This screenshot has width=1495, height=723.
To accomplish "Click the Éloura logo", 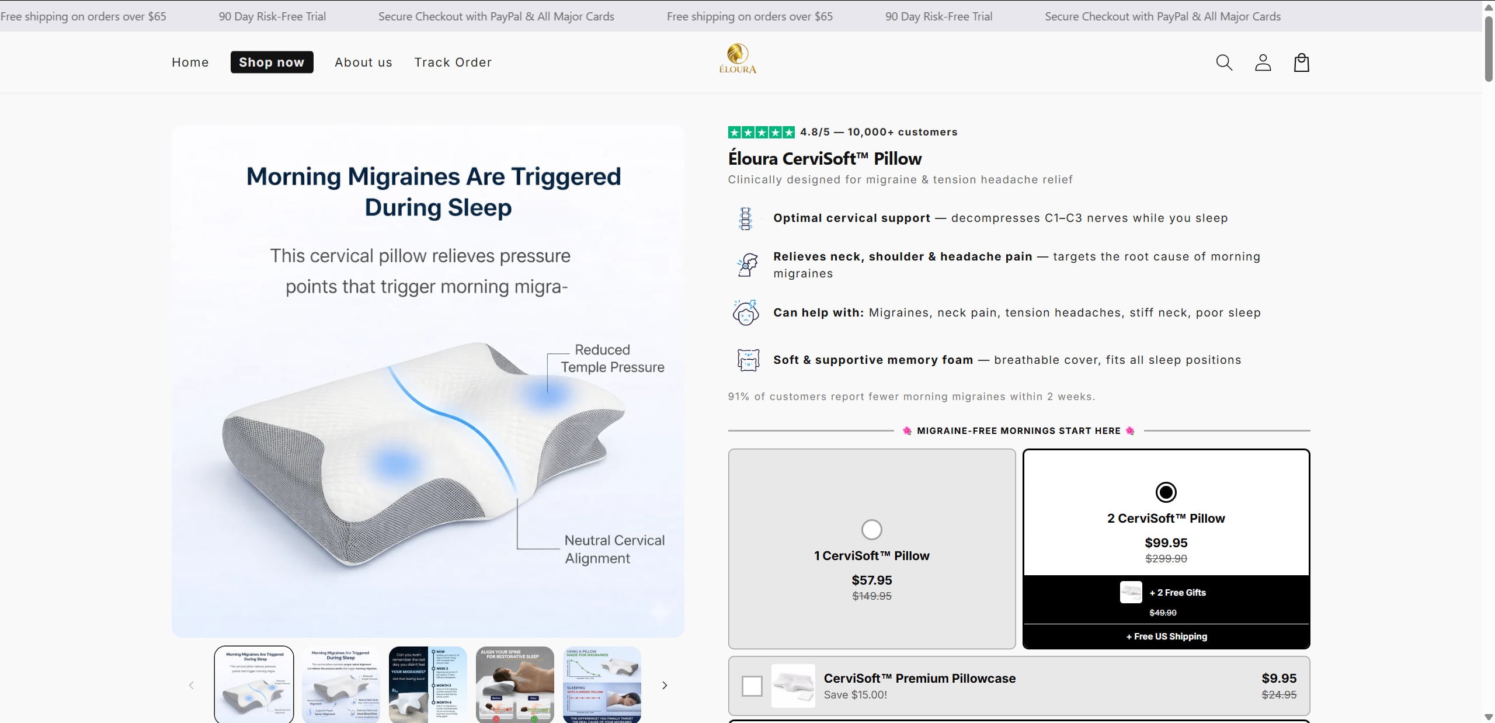I will coord(738,58).
